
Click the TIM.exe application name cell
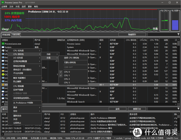click(x=71, y=98)
